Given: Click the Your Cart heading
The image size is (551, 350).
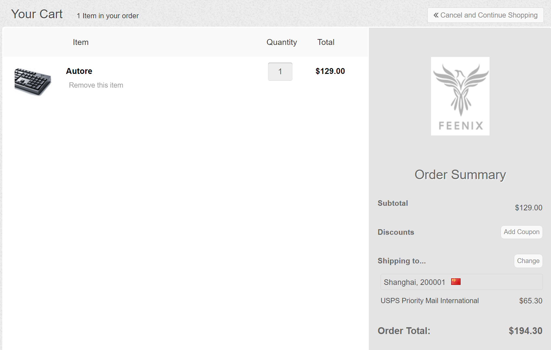Looking at the screenshot, I should point(37,14).
